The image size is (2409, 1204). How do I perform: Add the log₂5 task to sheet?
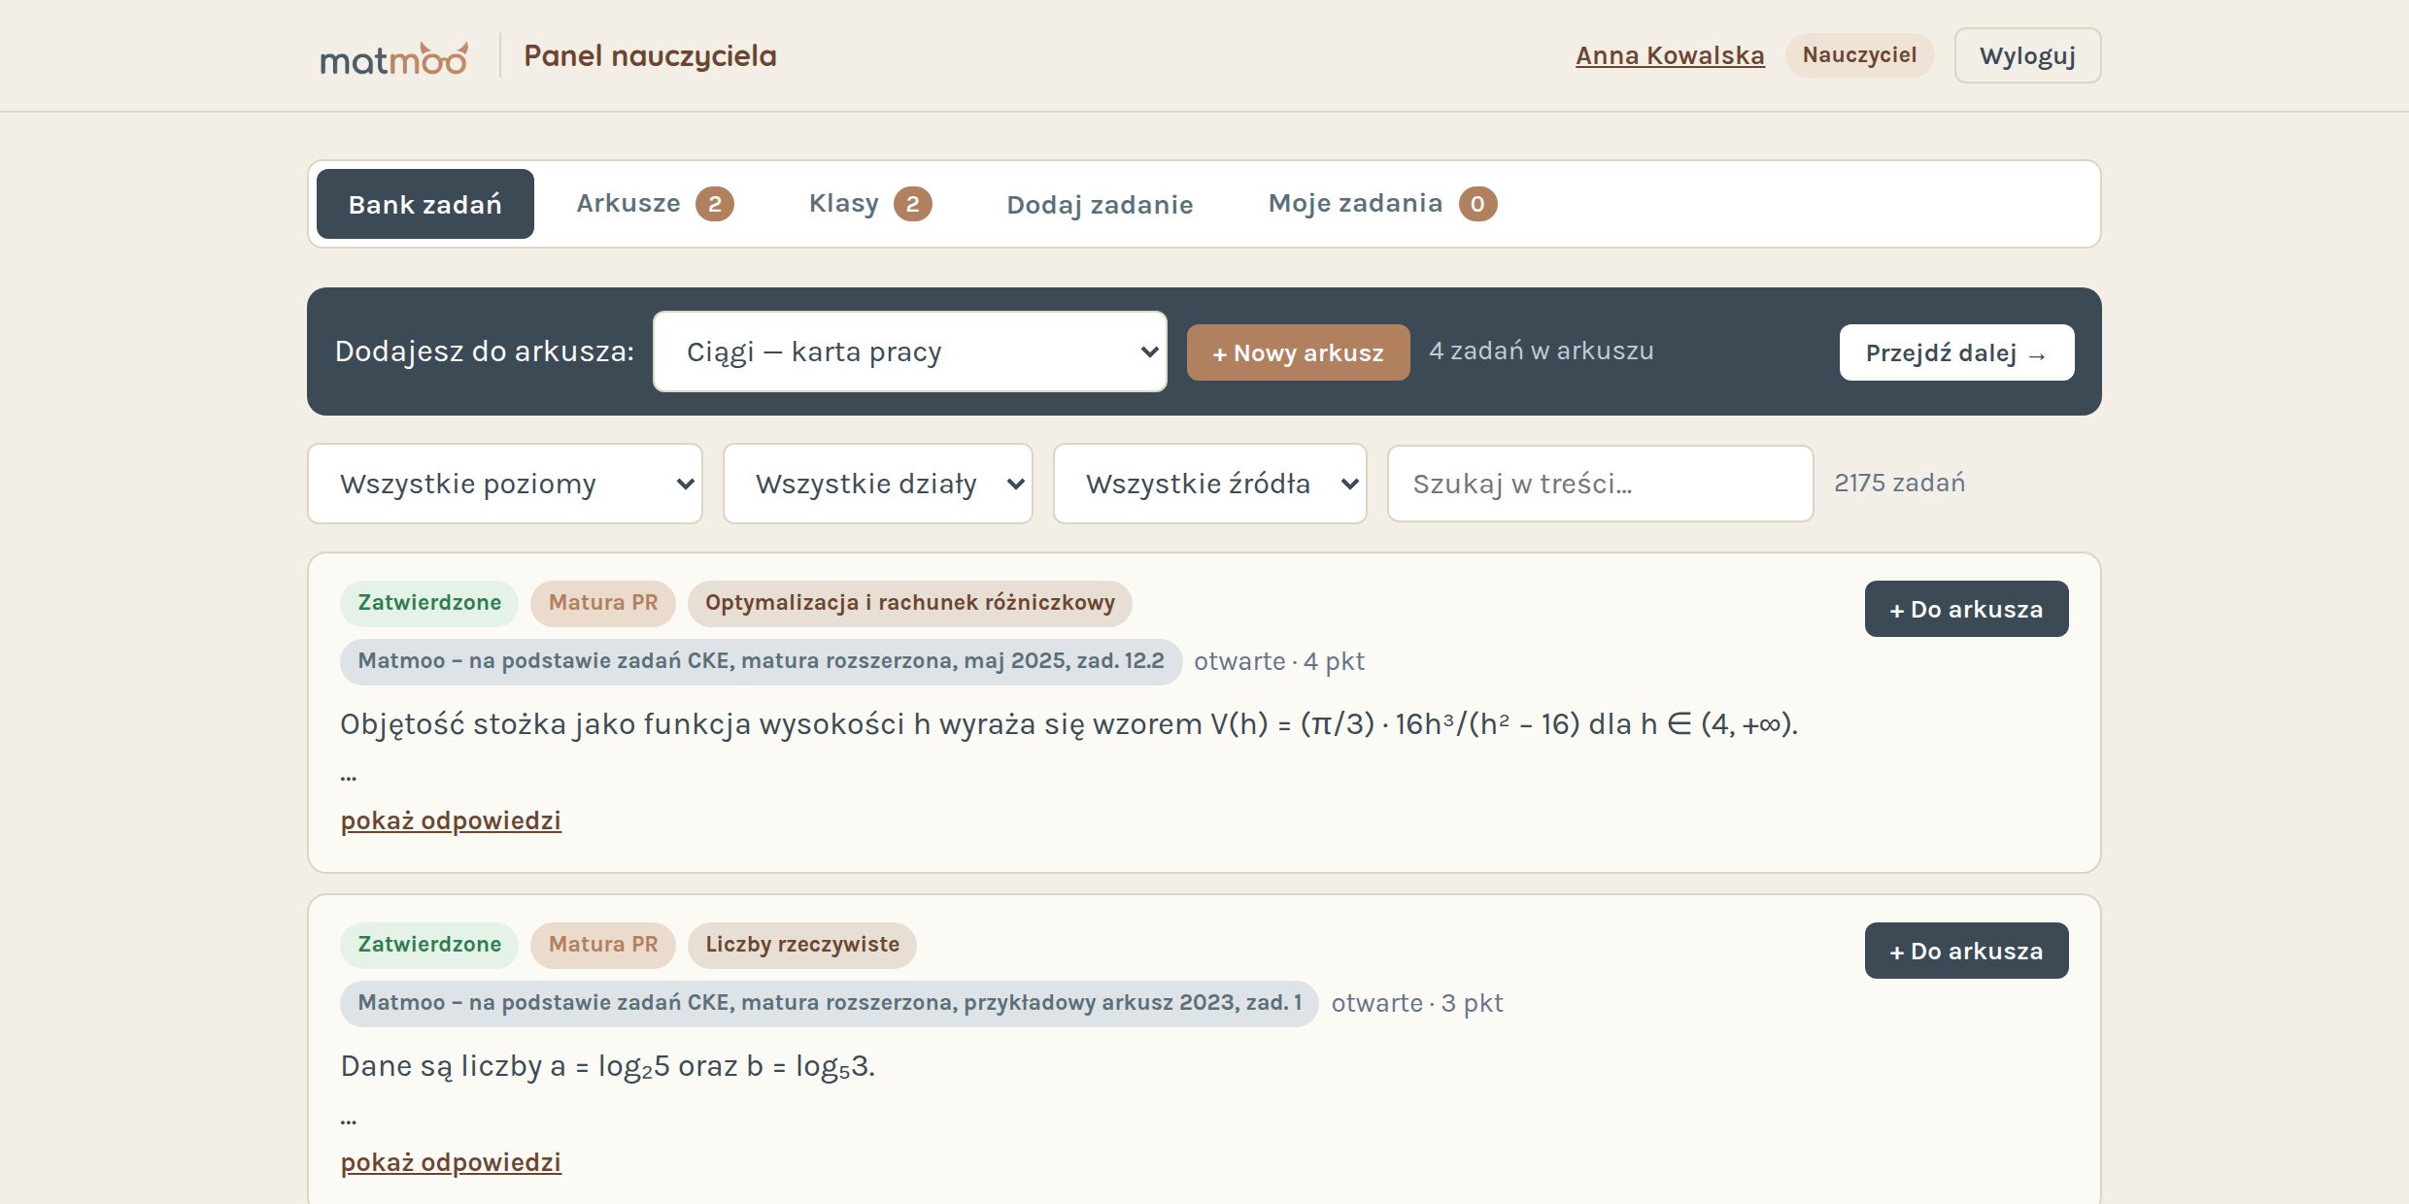(1966, 951)
